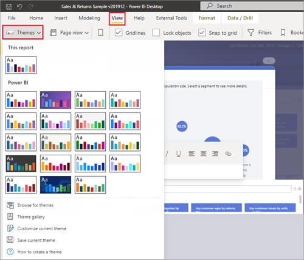Switch to the Format tab
304x260 pixels.
pos(207,18)
